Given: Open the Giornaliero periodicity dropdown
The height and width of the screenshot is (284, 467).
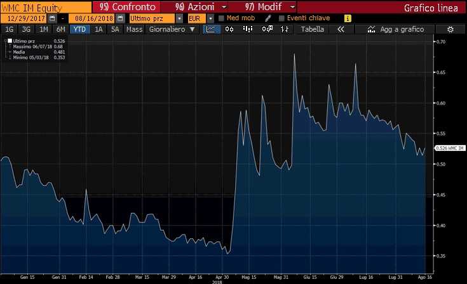Looking at the screenshot, I should (172, 29).
